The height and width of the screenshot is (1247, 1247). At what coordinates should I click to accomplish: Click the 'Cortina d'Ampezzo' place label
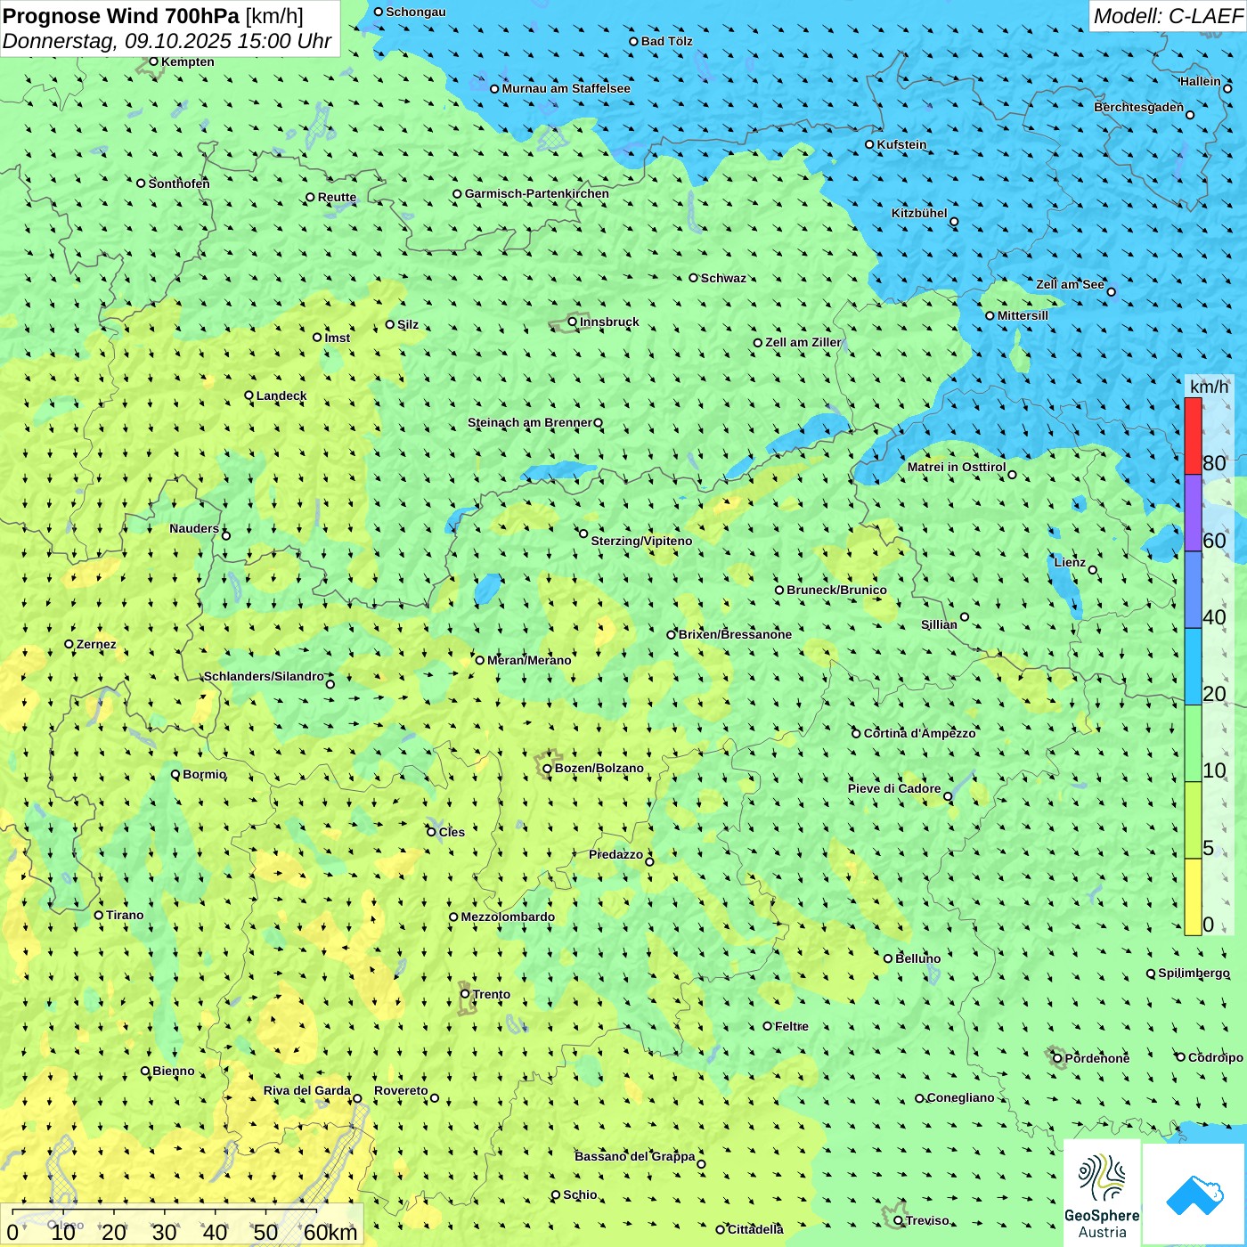pyautogui.click(x=919, y=733)
